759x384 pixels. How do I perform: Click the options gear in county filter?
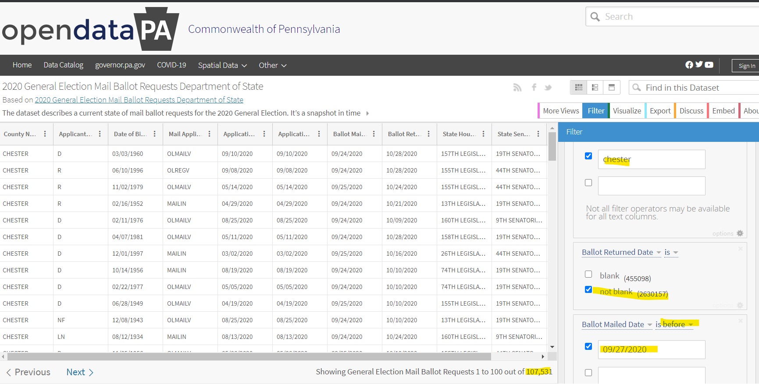tap(740, 233)
